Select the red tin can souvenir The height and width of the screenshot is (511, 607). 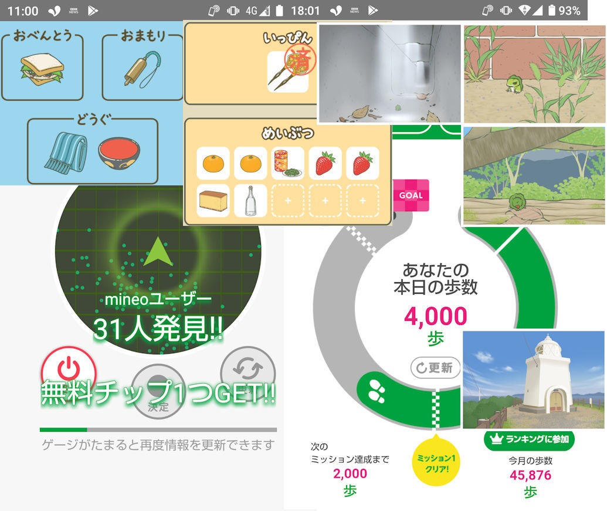point(287,163)
